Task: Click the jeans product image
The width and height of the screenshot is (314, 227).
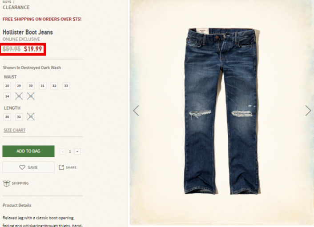Action: coord(222,111)
